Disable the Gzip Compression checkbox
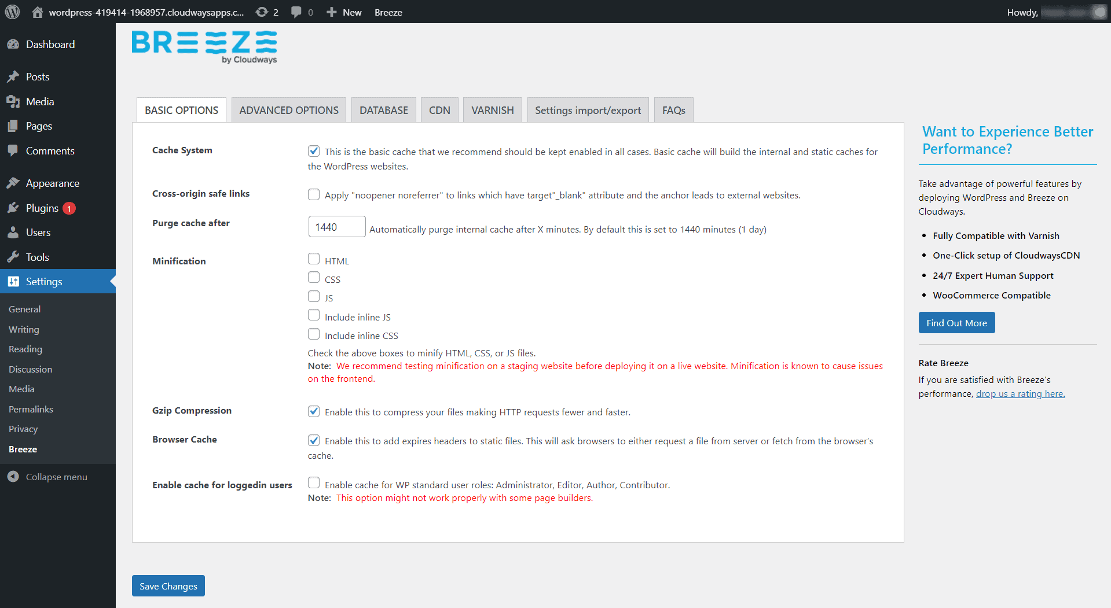Screen dimensions: 1111x608 314,411
